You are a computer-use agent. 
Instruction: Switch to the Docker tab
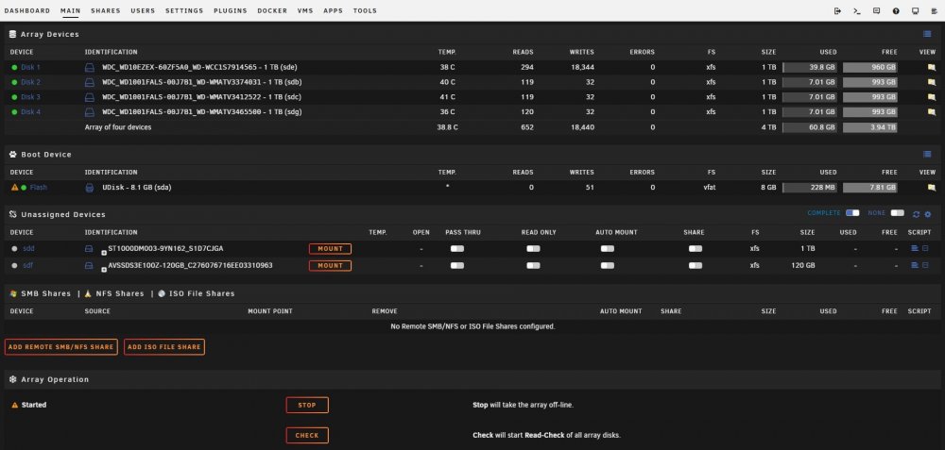coord(272,10)
